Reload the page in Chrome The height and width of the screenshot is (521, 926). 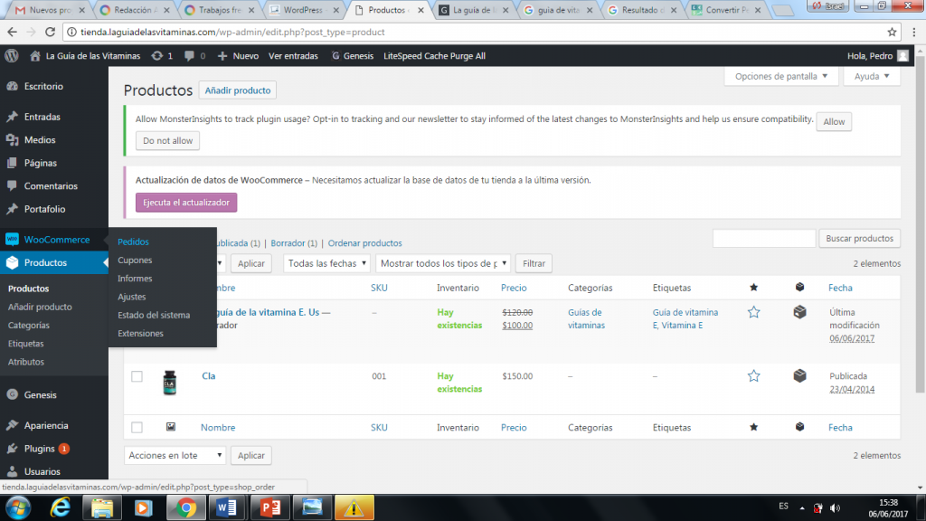[51, 32]
